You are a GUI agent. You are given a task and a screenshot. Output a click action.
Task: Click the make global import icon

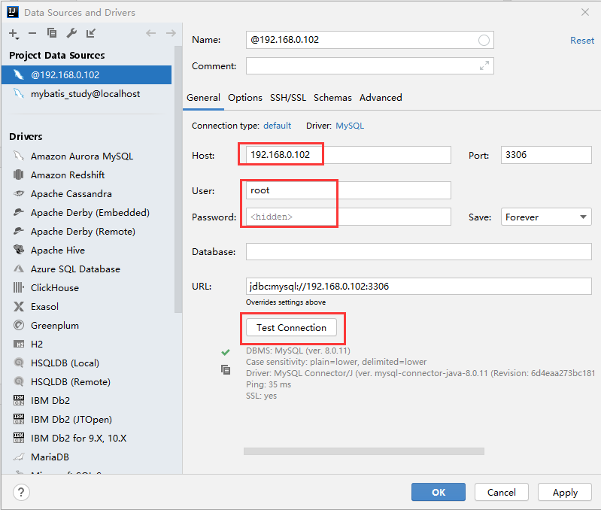pos(90,33)
